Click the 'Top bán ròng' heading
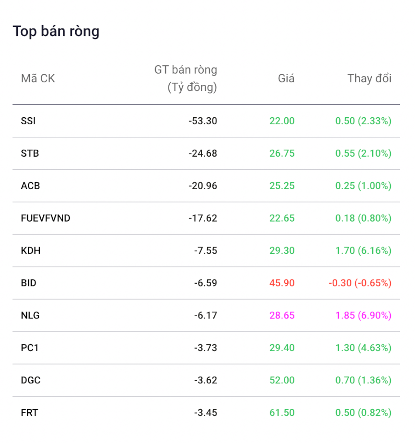Viewport: 415px width, 443px height. pyautogui.click(x=56, y=31)
